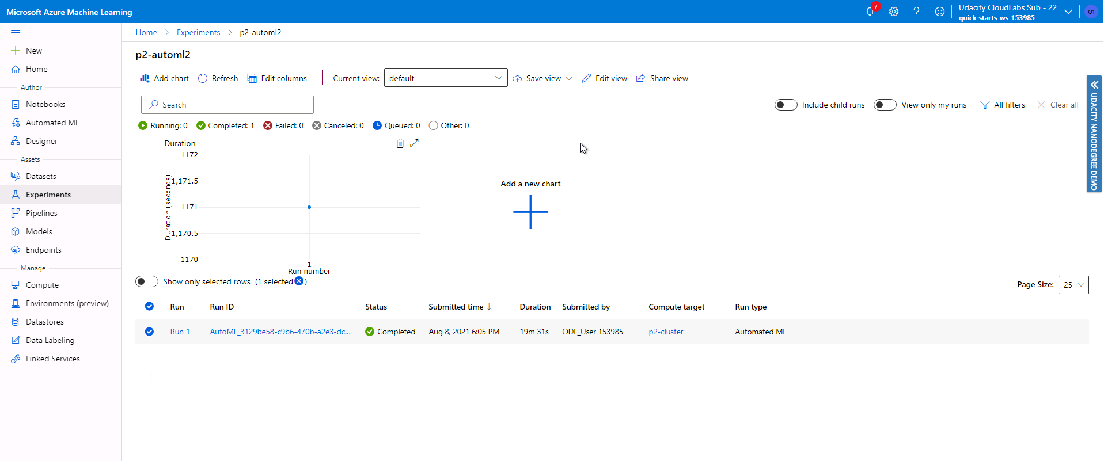Open Automated ML in the sidebar
The width and height of the screenshot is (1104, 461).
52,123
